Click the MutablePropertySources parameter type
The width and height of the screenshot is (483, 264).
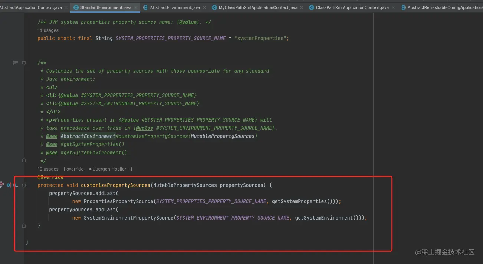point(185,185)
